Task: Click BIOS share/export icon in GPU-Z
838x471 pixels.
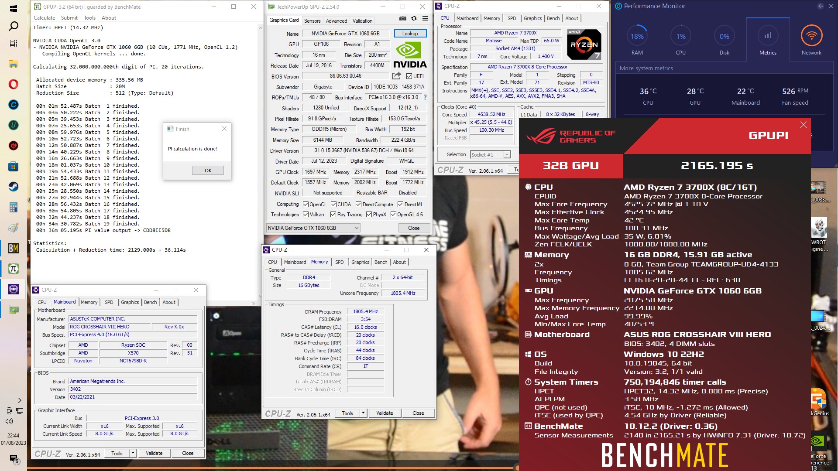Action: click(396, 76)
